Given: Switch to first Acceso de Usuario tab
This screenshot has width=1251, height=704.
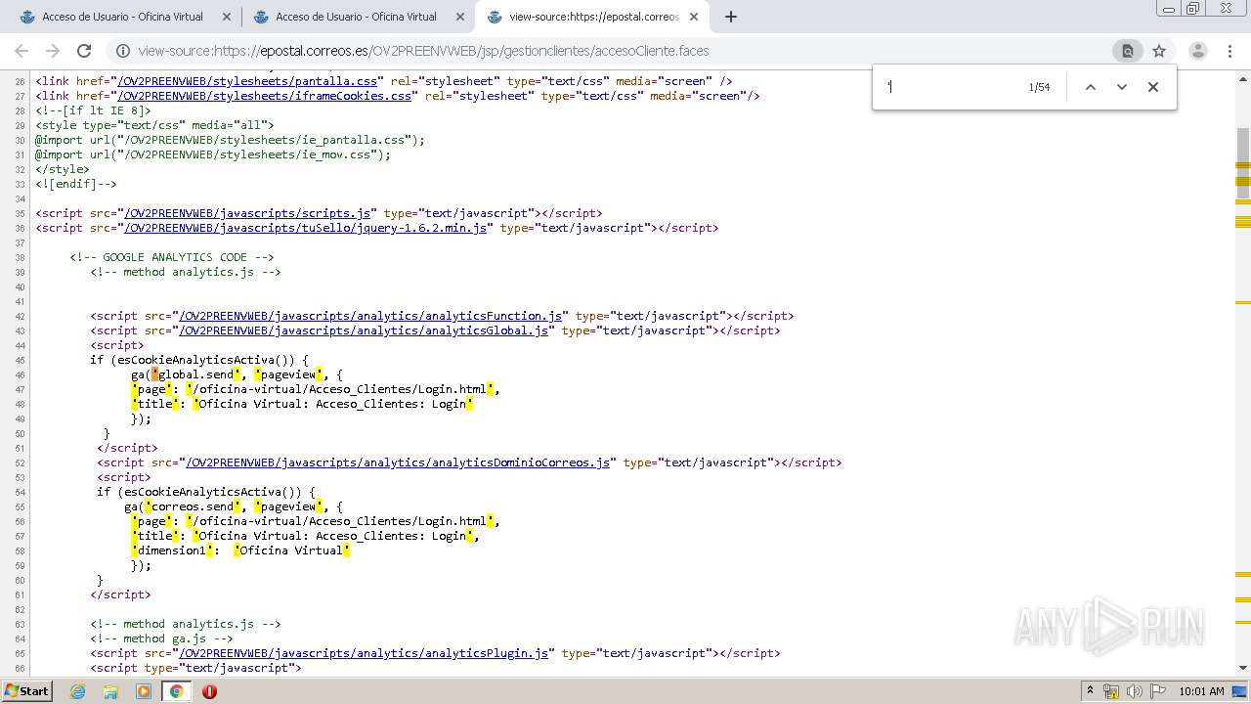Looking at the screenshot, I should coord(122,17).
